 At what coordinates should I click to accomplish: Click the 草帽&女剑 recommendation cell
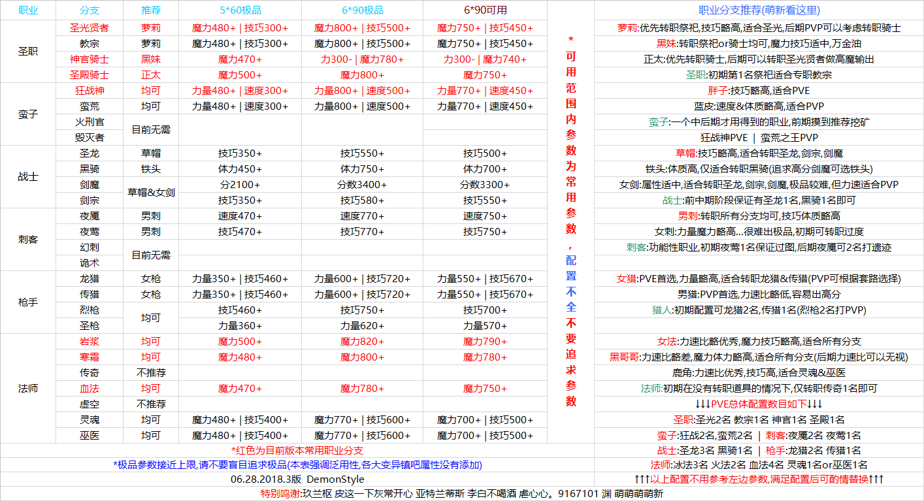point(150,193)
